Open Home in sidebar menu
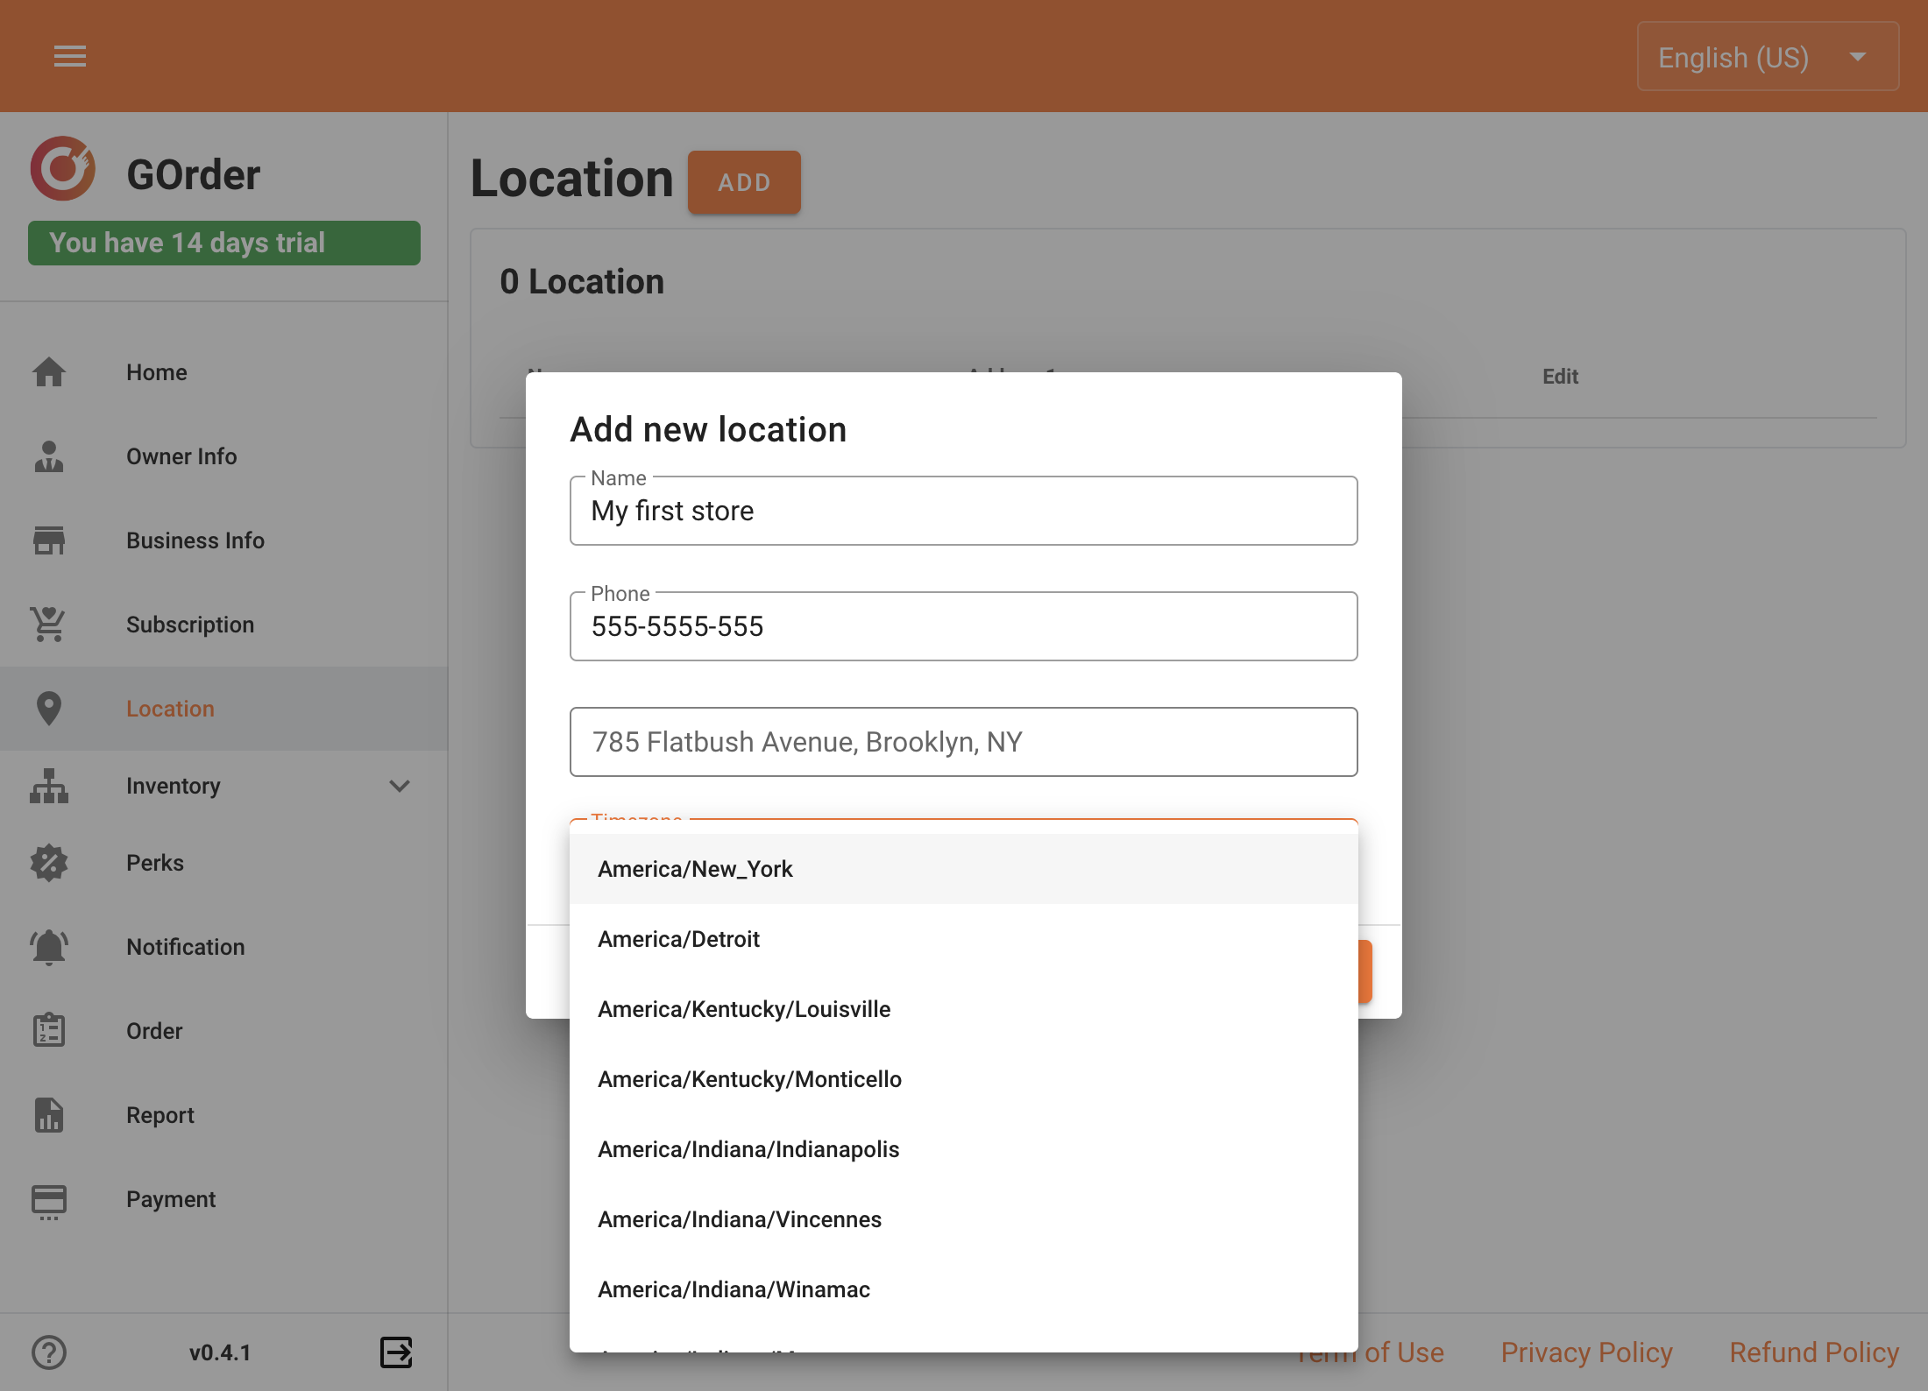1928x1391 pixels. click(224, 372)
